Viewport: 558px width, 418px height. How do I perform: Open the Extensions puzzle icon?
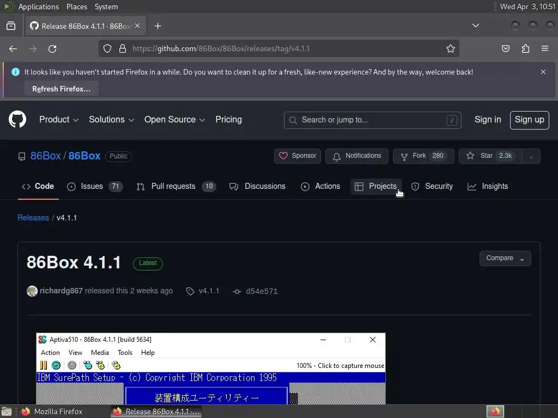525,48
